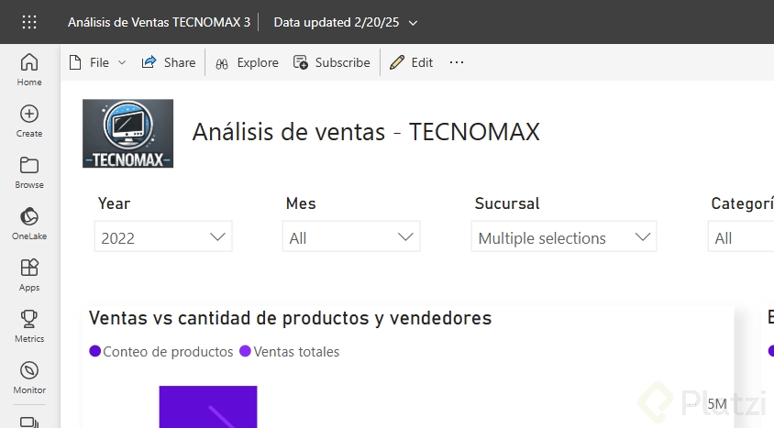Image resolution: width=774 pixels, height=428 pixels.
Task: Subscribe to this report
Action: click(332, 62)
